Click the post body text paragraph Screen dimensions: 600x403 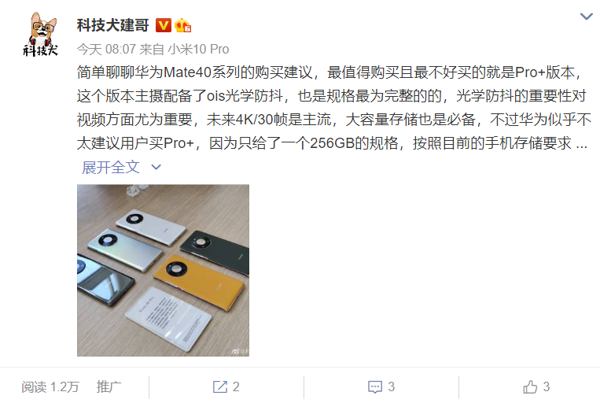point(333,108)
